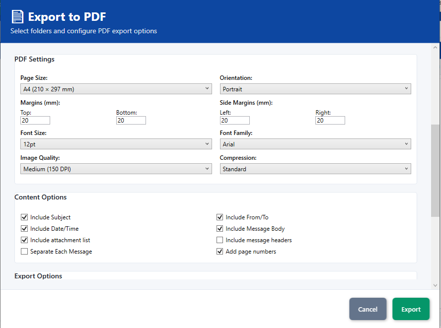Viewport: 441px width, 328px height.
Task: Open the Font Size dropdown showing 12pt
Action: click(116, 144)
